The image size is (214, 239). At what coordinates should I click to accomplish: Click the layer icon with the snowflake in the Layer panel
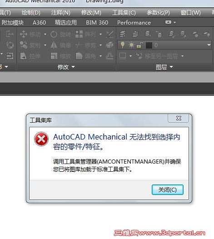[x=195, y=34]
